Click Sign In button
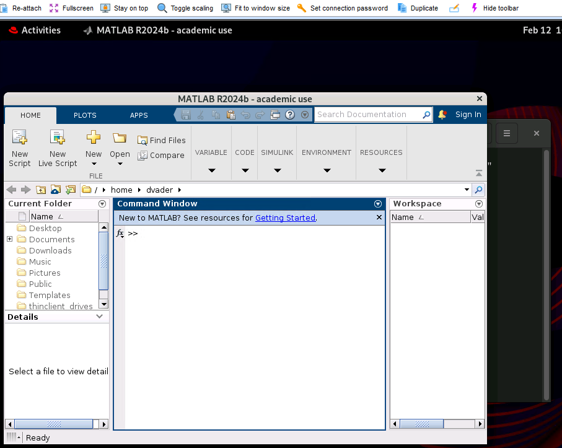This screenshot has width=562, height=448. point(468,115)
